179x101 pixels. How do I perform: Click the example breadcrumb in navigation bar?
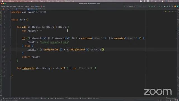click(x=27, y=6)
